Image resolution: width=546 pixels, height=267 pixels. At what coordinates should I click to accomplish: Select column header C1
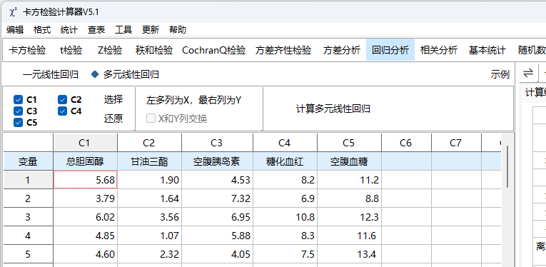tap(86, 143)
